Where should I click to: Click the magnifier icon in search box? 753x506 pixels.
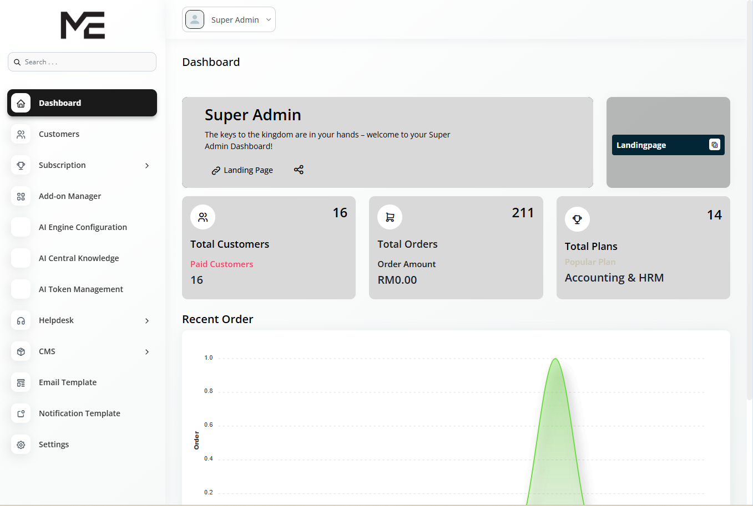tap(17, 62)
